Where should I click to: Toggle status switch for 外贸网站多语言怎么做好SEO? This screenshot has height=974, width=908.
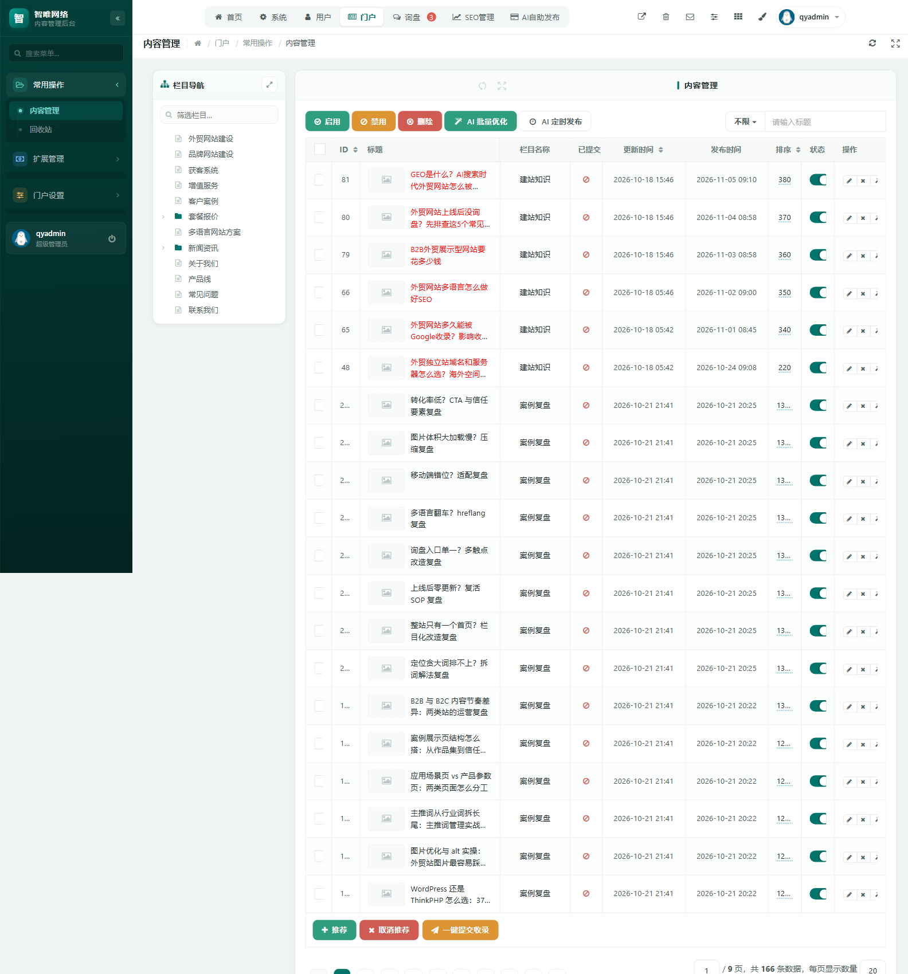click(818, 292)
